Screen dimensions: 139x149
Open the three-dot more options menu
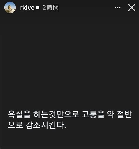118,8
